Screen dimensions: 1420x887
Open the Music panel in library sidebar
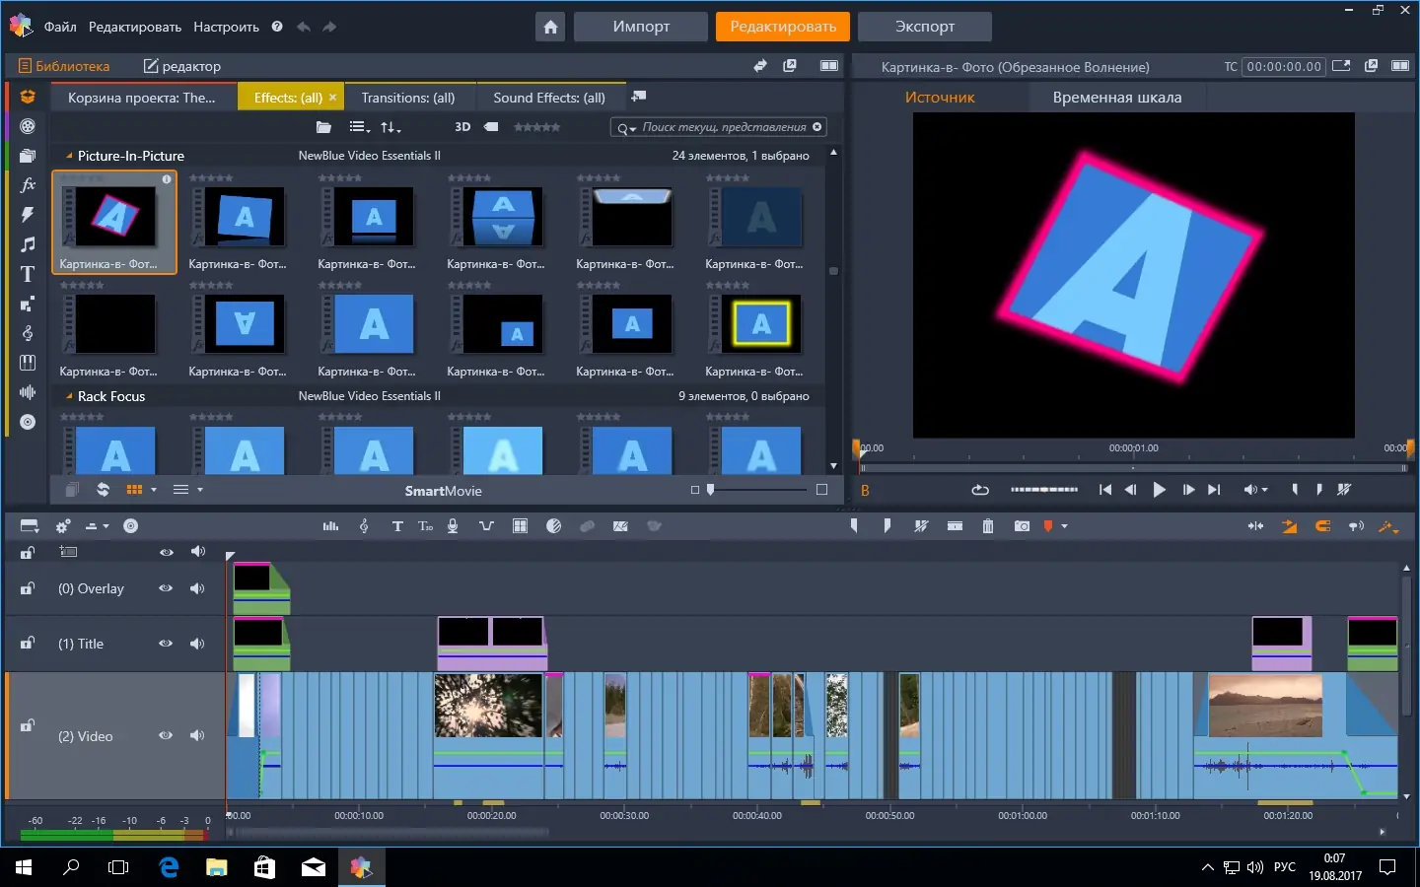point(27,244)
